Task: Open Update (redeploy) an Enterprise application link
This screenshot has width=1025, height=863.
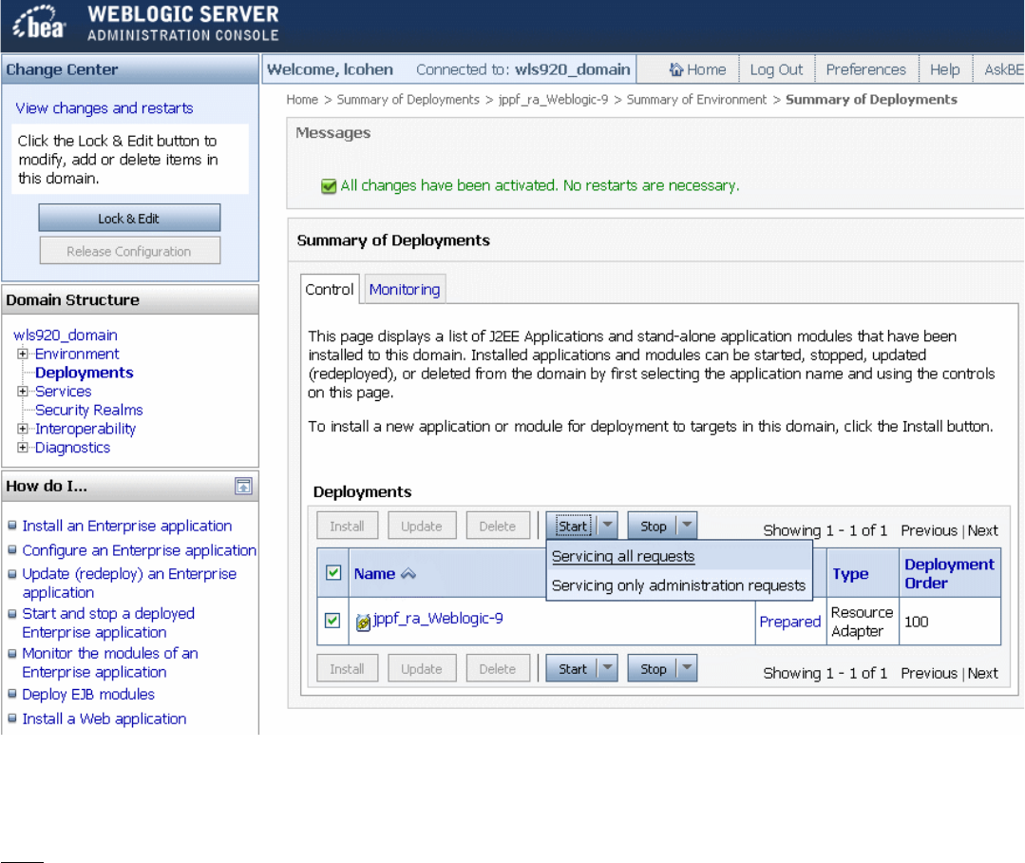Action: pyautogui.click(x=129, y=584)
